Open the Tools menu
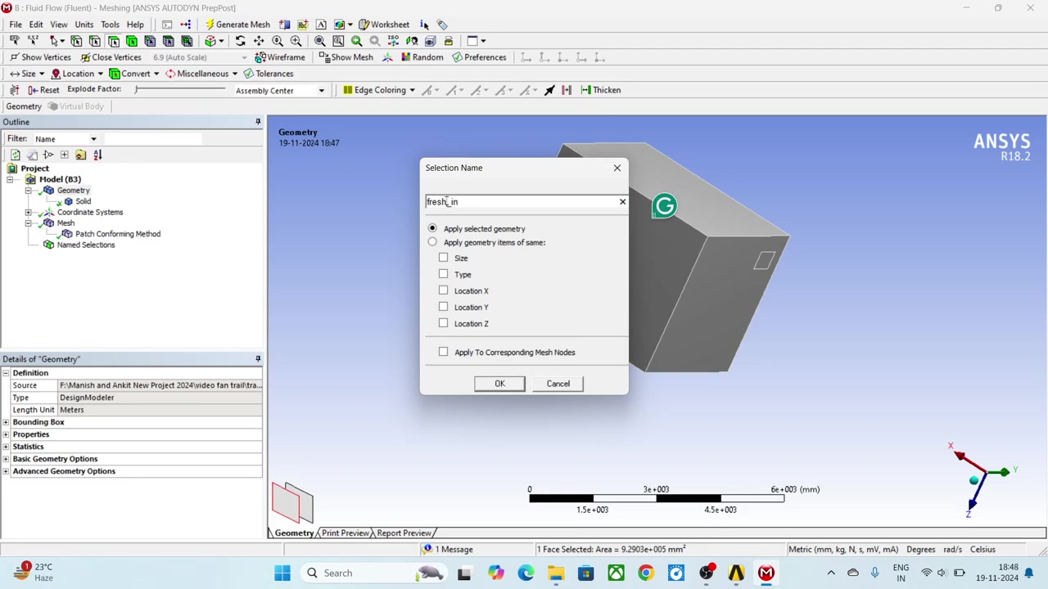Image resolution: width=1048 pixels, height=589 pixels. (110, 25)
